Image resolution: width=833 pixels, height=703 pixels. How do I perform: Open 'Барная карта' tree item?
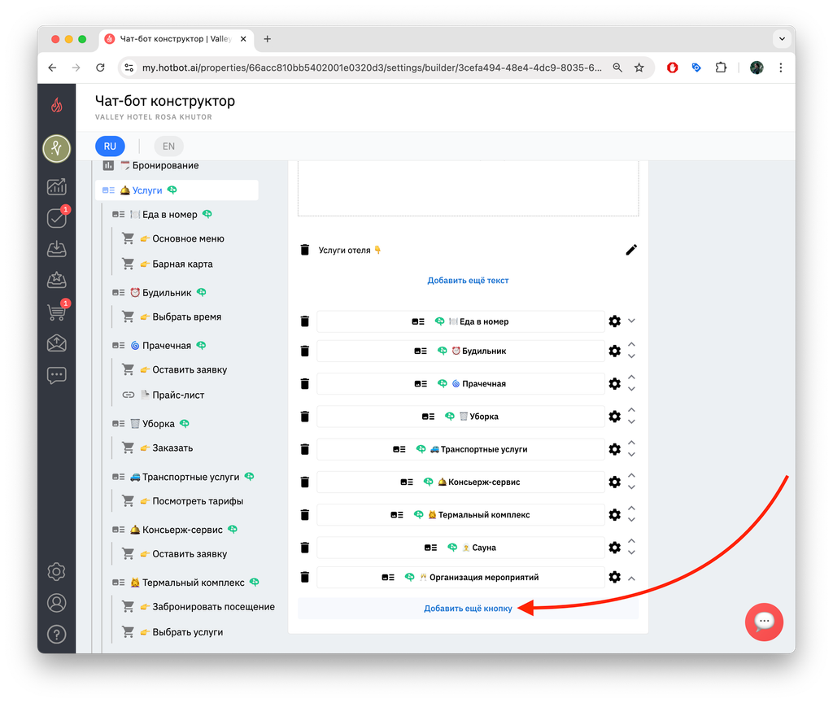click(182, 264)
